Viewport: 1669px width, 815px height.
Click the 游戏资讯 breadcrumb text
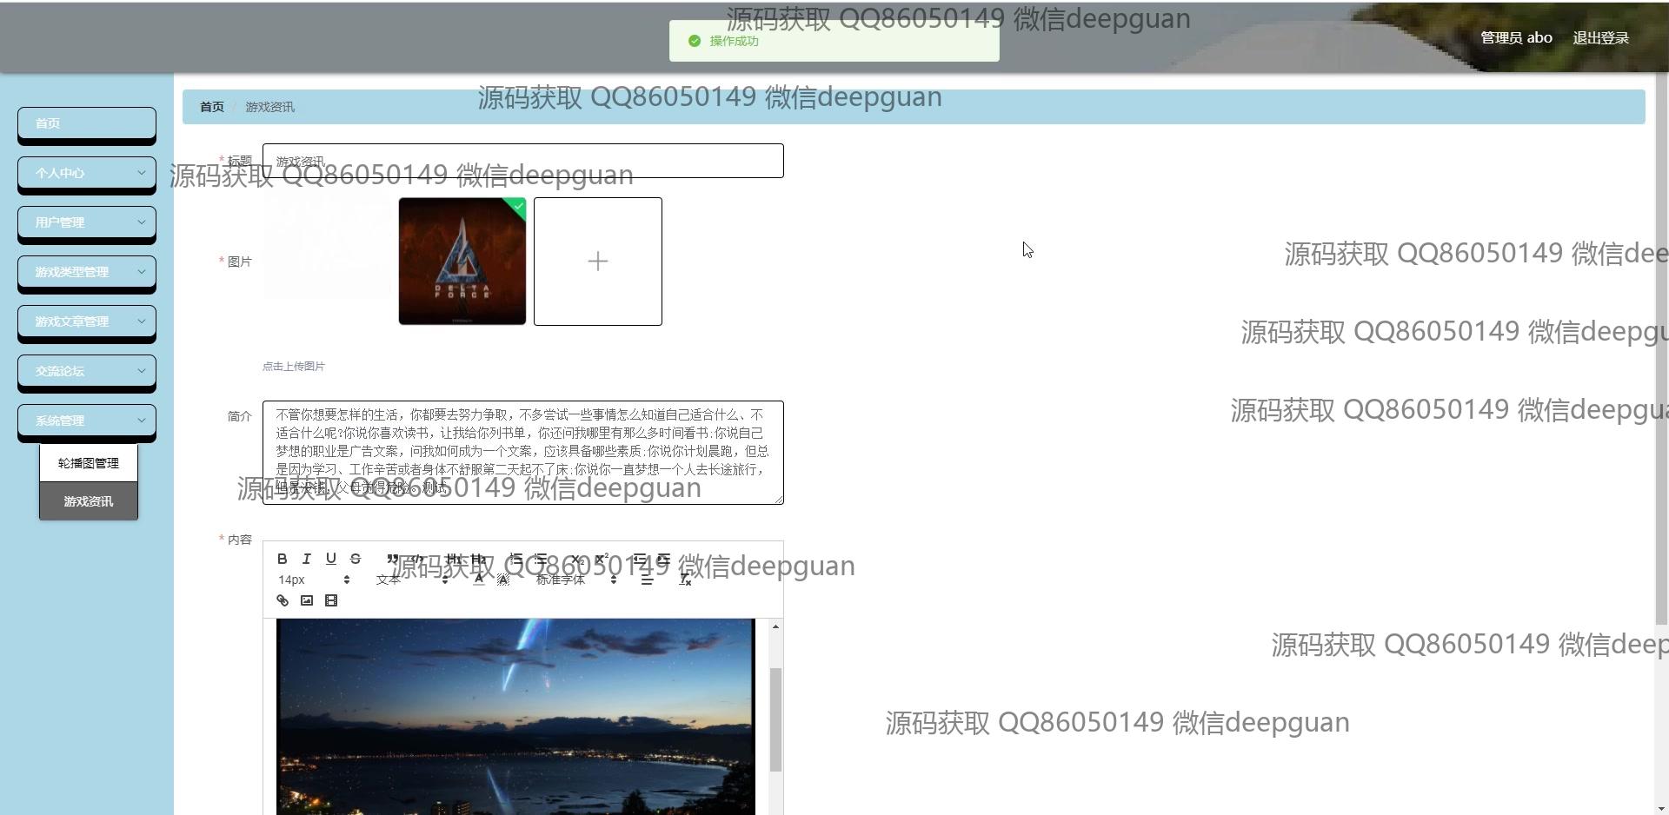(270, 107)
